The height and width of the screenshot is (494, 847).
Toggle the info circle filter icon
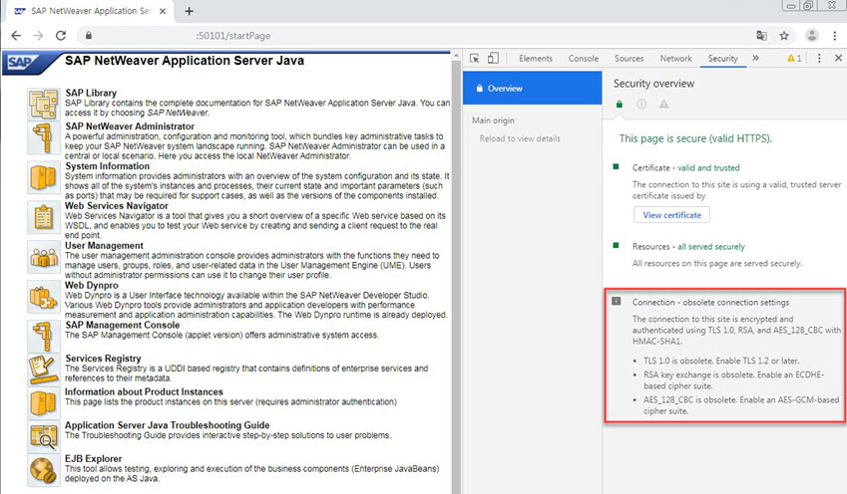(641, 105)
